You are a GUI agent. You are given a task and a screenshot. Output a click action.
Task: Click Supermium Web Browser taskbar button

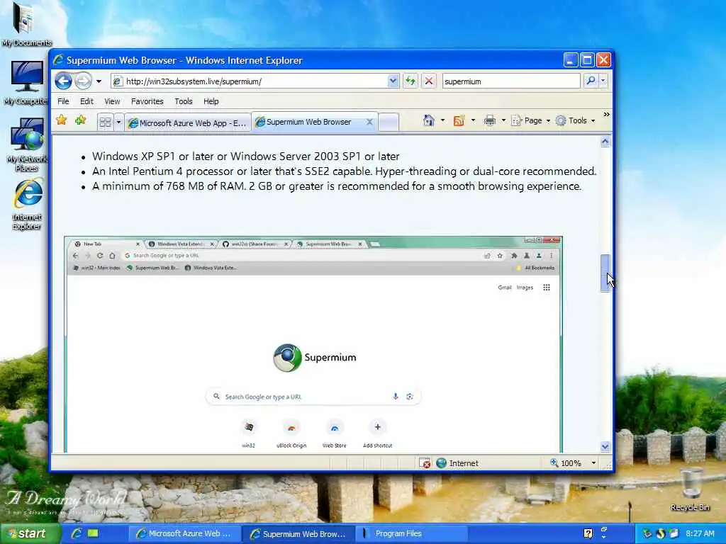[x=298, y=533]
